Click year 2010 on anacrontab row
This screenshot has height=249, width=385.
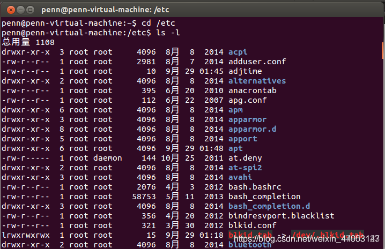coord(214,90)
